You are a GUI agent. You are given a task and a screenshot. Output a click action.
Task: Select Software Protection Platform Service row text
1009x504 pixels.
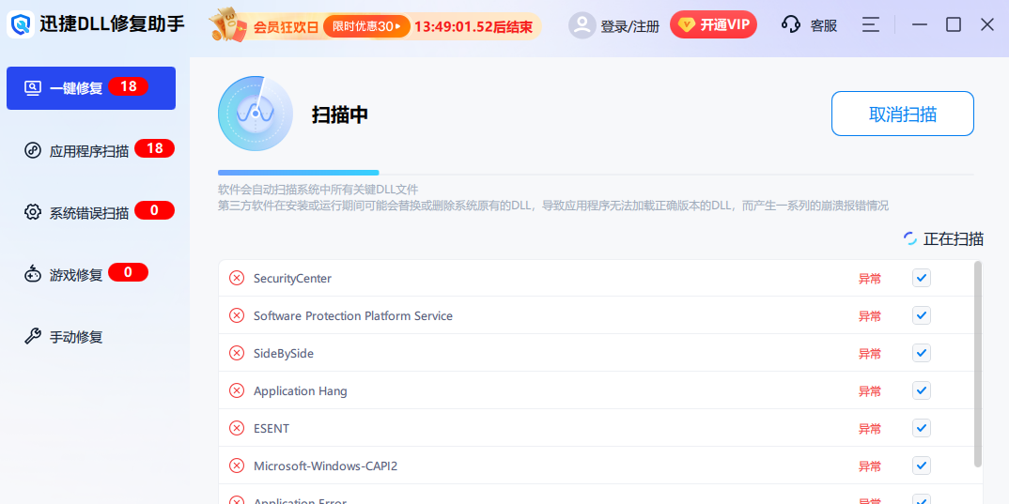352,315
